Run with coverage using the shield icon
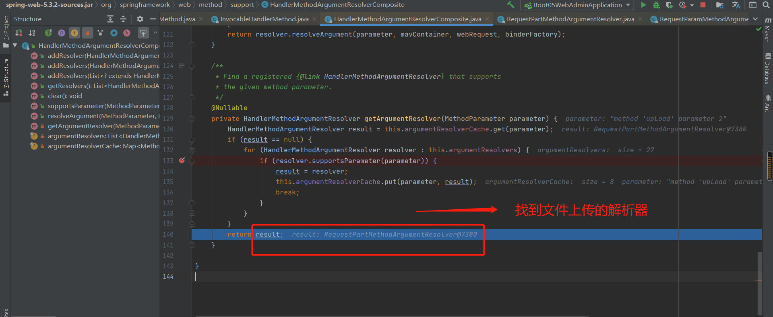The height and width of the screenshot is (317, 773). 669,5
